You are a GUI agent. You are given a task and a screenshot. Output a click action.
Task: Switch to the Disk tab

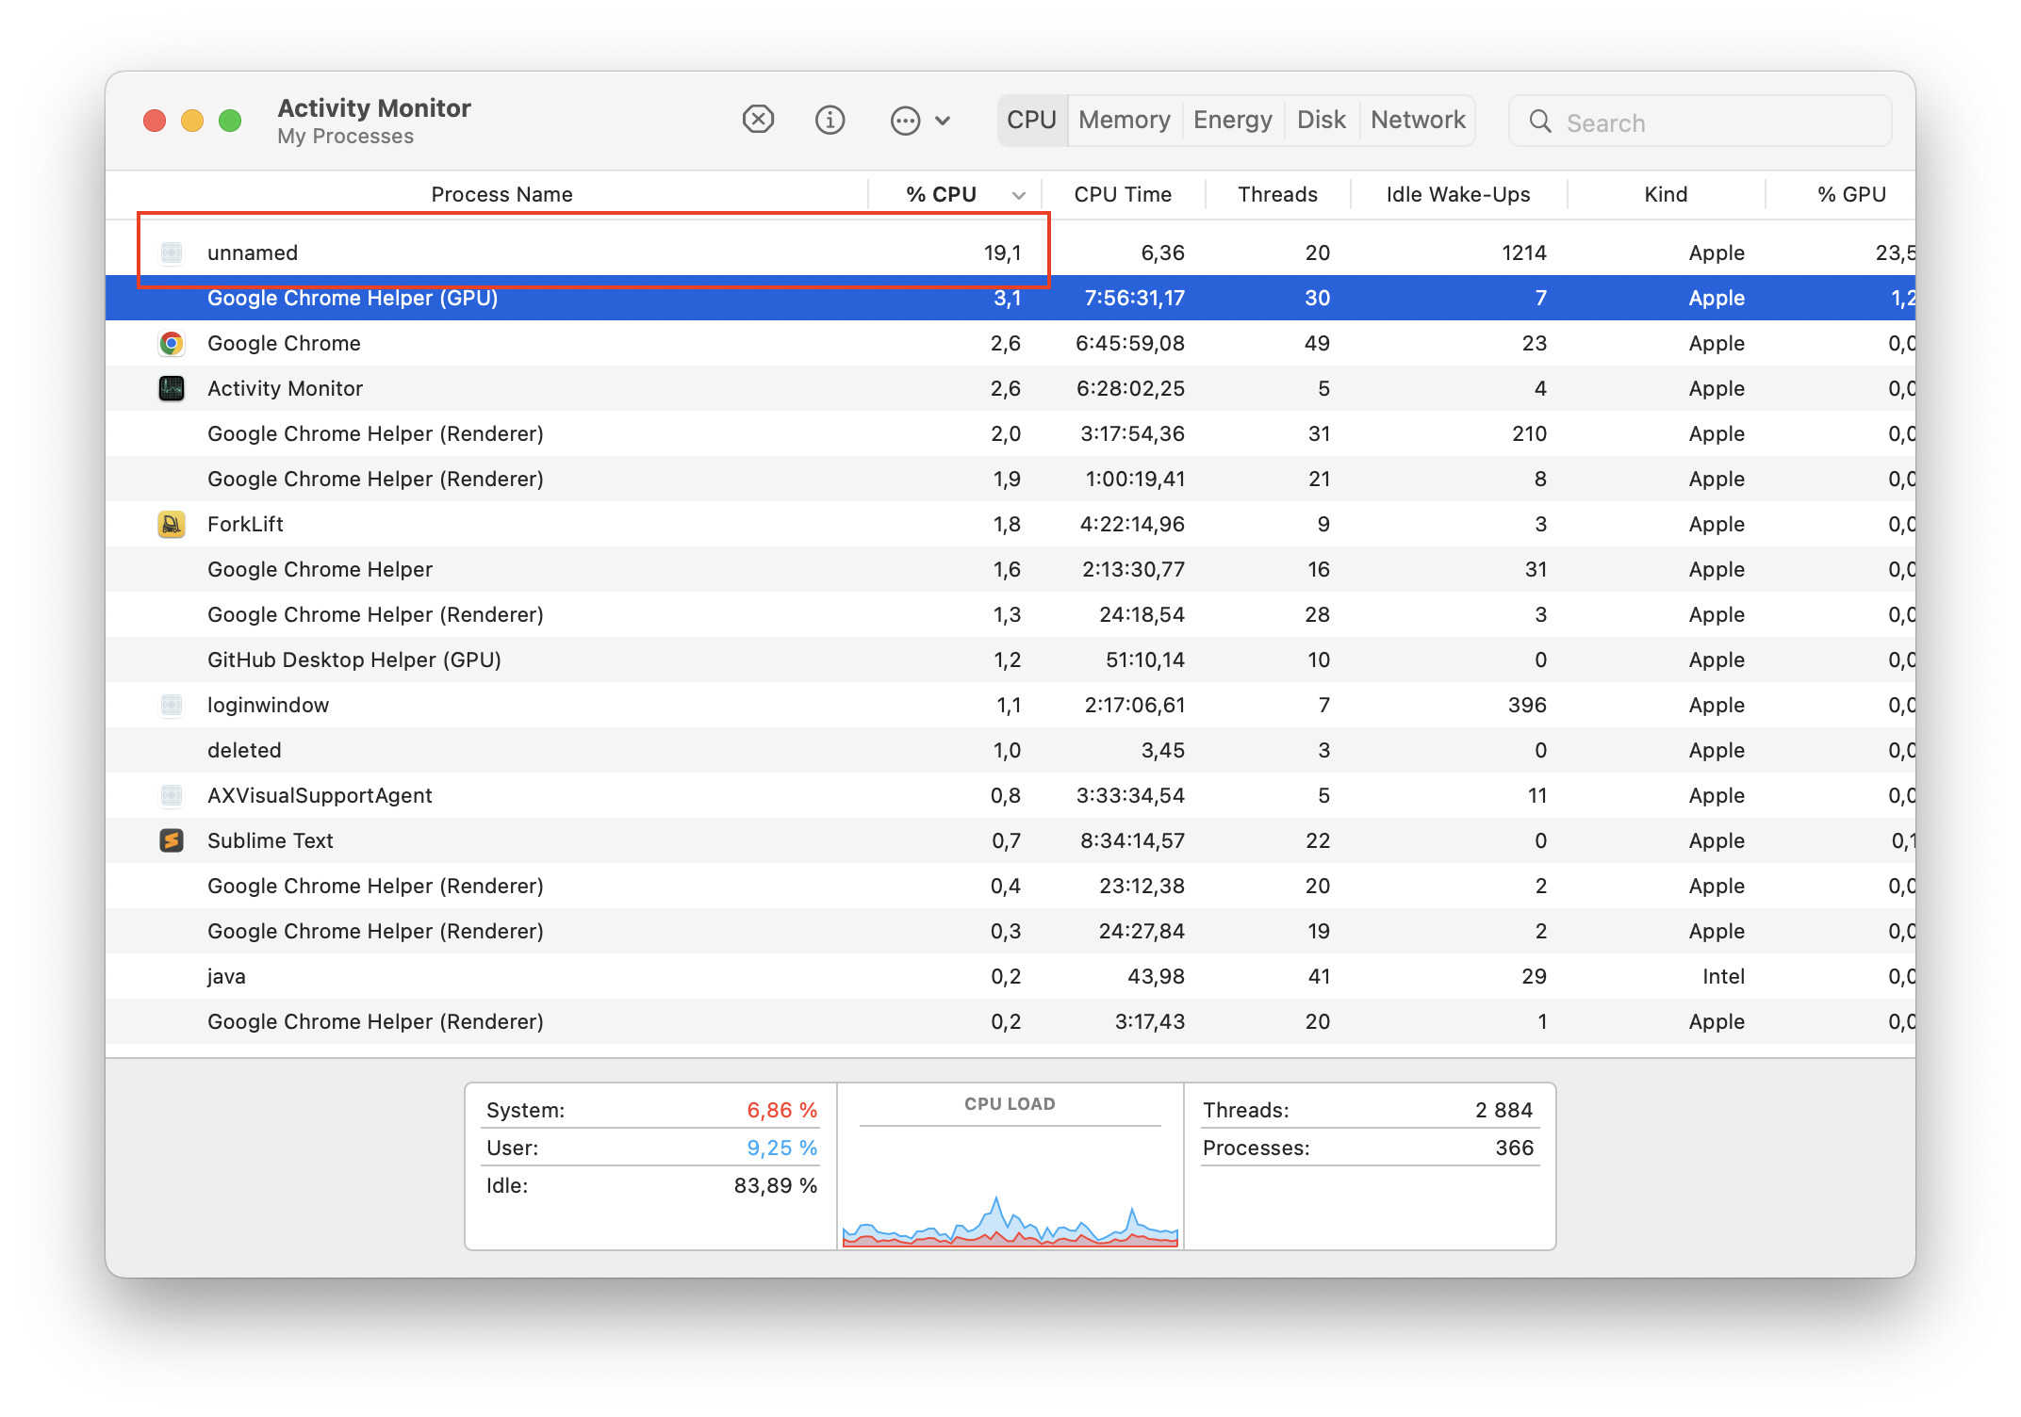point(1321,121)
